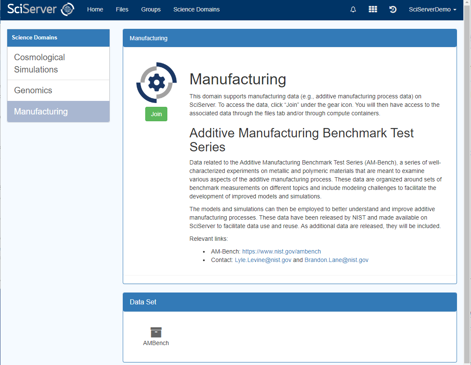Viewport: 471px width, 365px height.
Task: Click the Science Domains sidebar header
Action: (58, 37)
